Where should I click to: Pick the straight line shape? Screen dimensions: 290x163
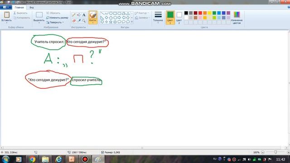pyautogui.click(x=102, y=14)
